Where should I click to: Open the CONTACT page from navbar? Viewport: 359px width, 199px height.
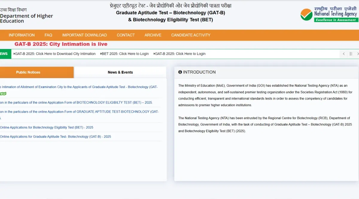coord(126,35)
